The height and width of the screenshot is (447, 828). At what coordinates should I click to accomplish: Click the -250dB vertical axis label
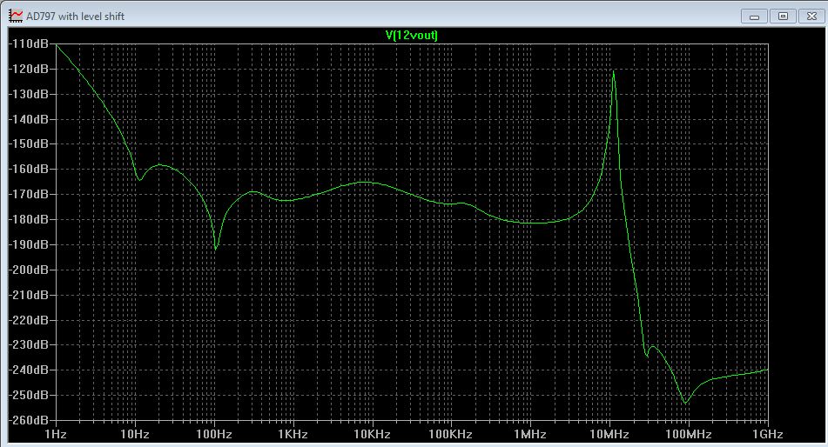(29, 395)
